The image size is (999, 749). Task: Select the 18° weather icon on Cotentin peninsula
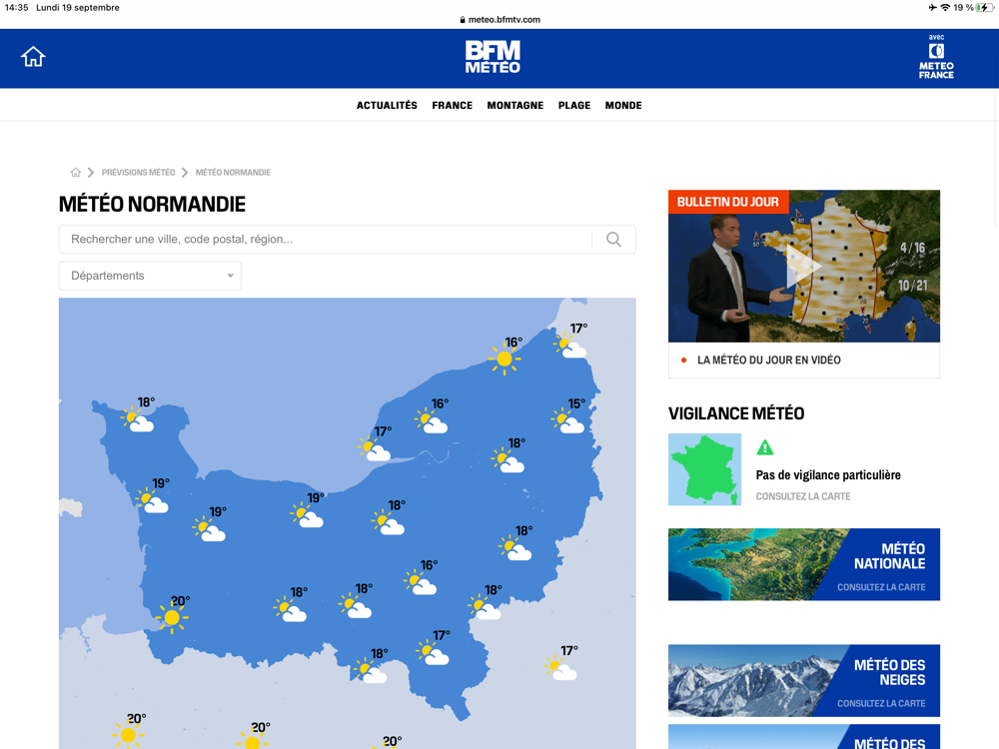click(137, 420)
